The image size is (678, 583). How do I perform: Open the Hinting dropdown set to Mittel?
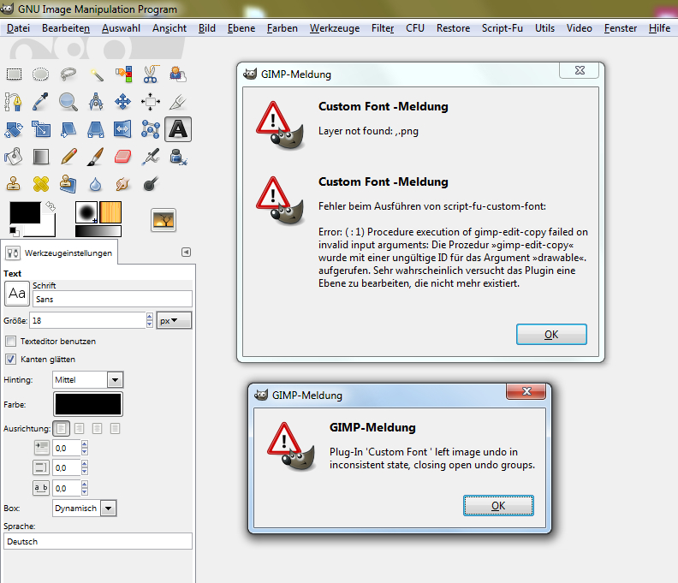pyautogui.click(x=88, y=379)
